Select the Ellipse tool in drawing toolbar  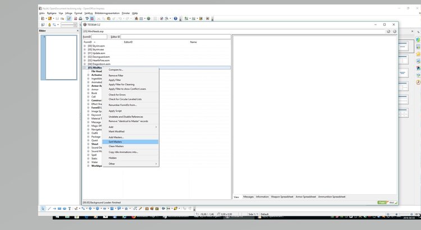tap(65, 209)
